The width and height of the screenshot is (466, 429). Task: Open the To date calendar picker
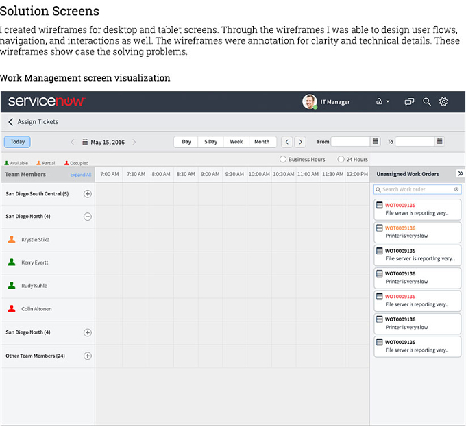click(x=439, y=141)
